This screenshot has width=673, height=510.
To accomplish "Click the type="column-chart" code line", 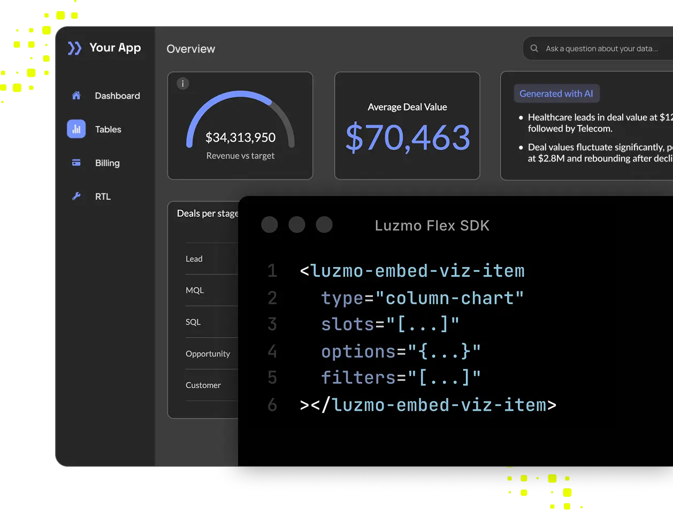I will 423,298.
